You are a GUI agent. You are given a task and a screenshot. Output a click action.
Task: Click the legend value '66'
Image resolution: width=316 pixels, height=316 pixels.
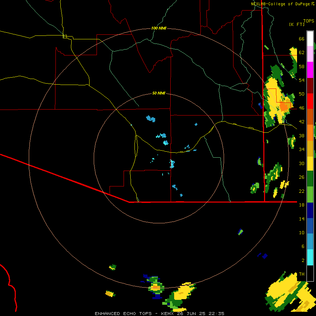pyautogui.click(x=302, y=39)
